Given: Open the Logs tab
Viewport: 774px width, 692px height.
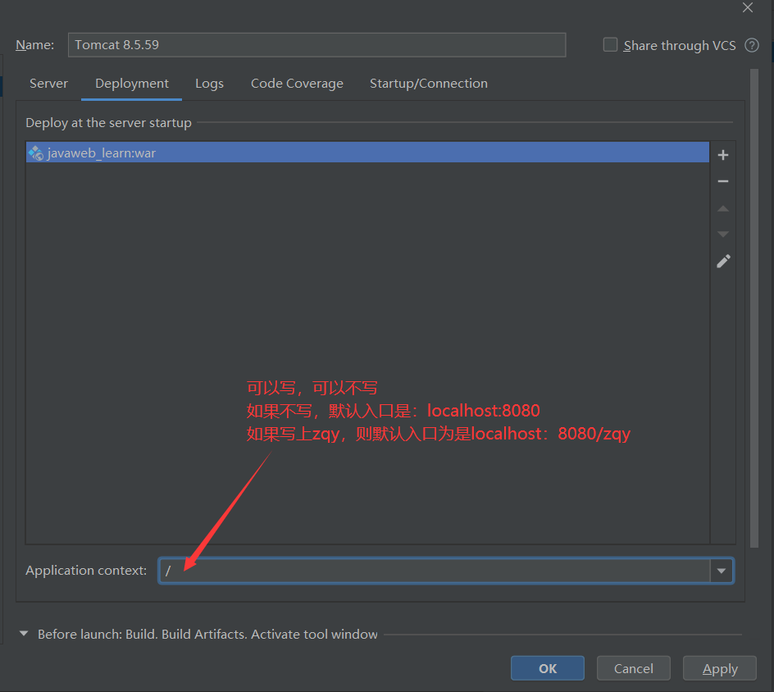Looking at the screenshot, I should pos(209,84).
